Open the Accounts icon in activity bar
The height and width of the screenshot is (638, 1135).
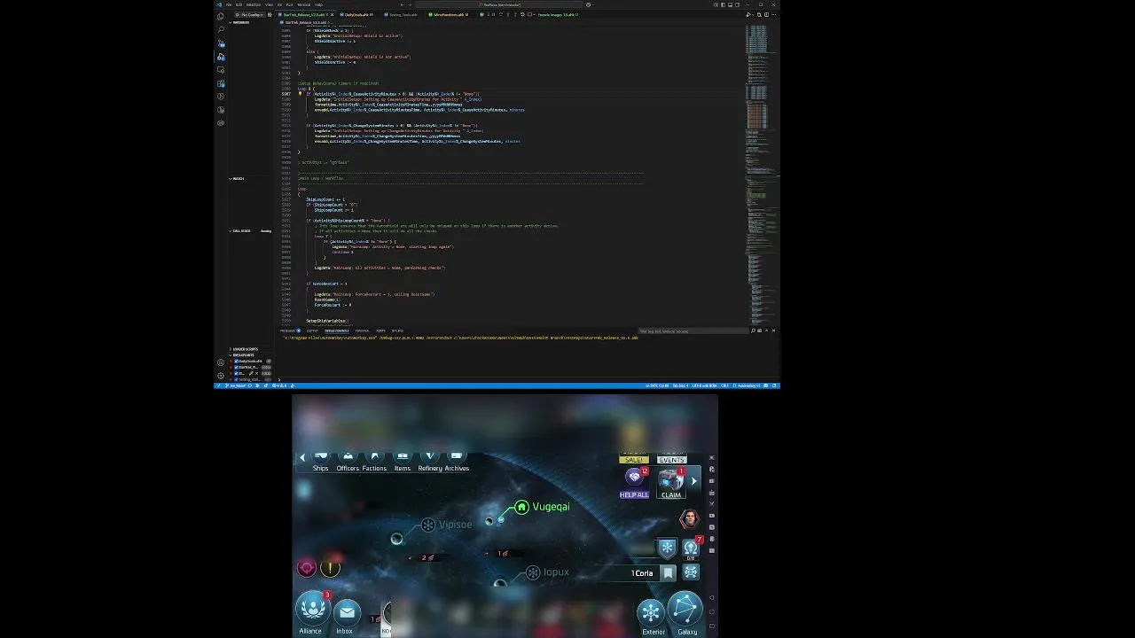tap(221, 362)
